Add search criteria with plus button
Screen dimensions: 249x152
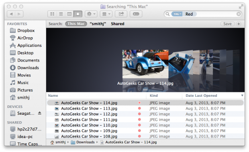(239, 24)
